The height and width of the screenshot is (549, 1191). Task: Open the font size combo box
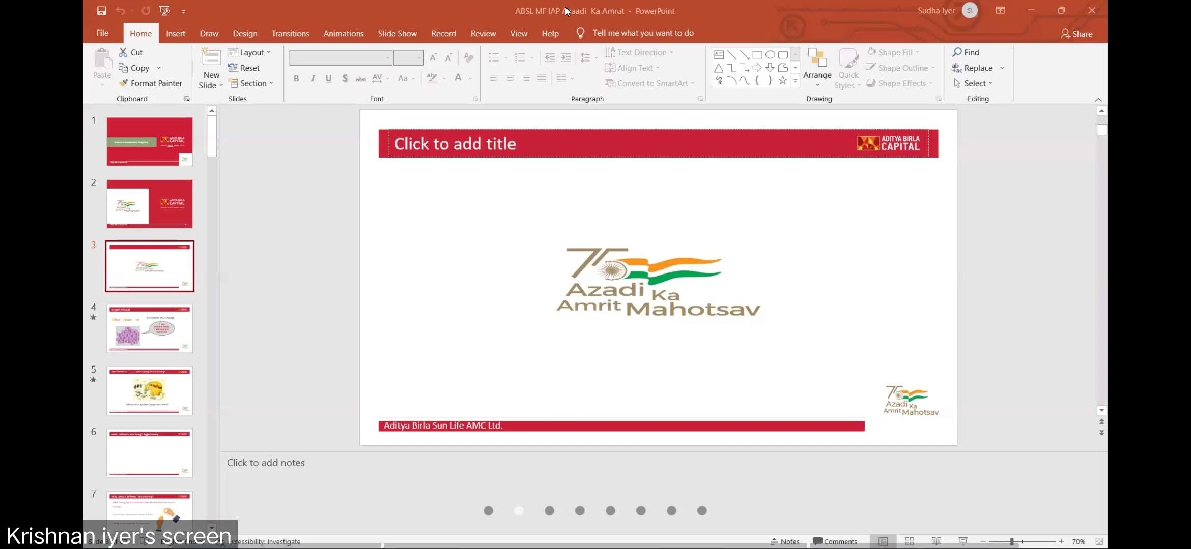(x=408, y=57)
